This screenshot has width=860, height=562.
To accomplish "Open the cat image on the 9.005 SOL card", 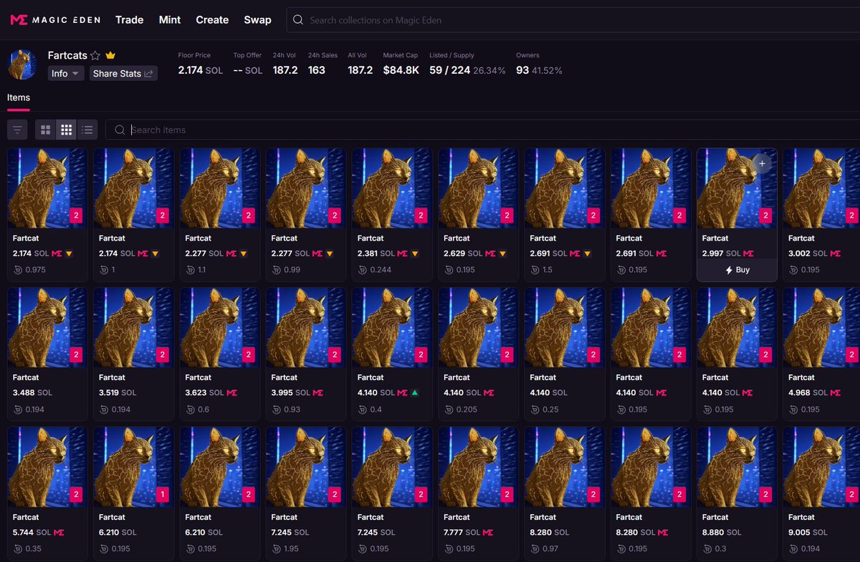I will (821, 468).
